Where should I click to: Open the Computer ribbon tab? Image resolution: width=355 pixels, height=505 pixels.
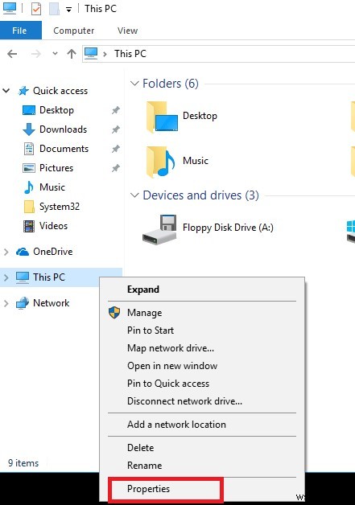pyautogui.click(x=74, y=31)
